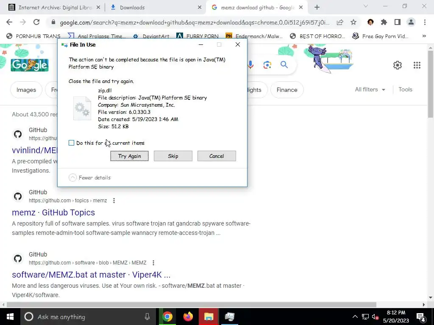Open Firefox from the taskbar
The width and height of the screenshot is (434, 325).
tap(188, 317)
